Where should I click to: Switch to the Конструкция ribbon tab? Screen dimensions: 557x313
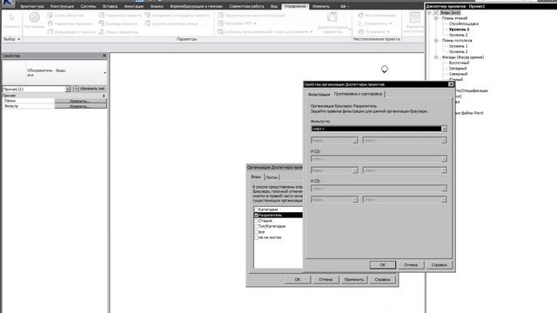tap(62, 6)
